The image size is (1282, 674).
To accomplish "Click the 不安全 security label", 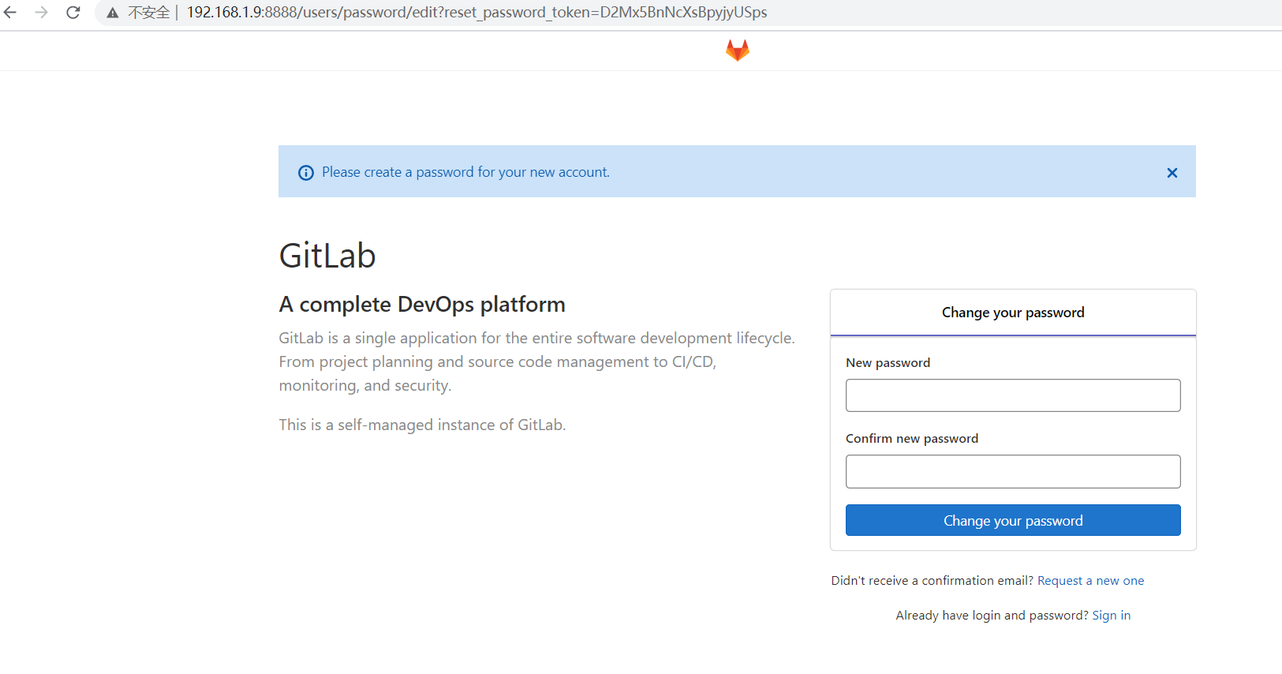I will pos(148,13).
